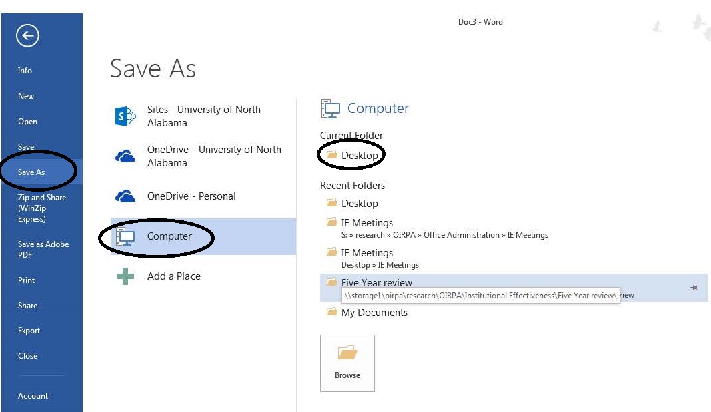Viewport: 711px width, 412px height.
Task: Click the Browse folder button
Action: pos(347,363)
